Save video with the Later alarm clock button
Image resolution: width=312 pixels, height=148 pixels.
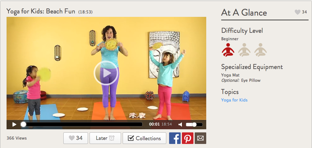(105, 138)
